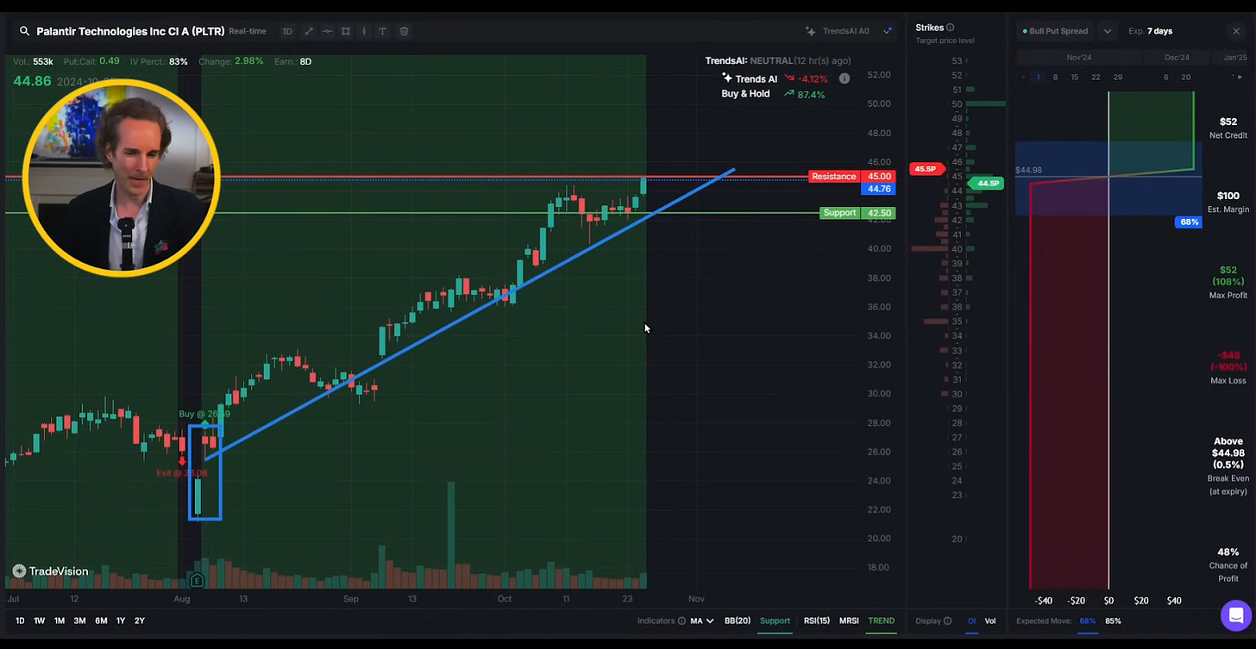Image resolution: width=1256 pixels, height=649 pixels.
Task: Choose the Nov 29 expiration date
Action: 1118,77
